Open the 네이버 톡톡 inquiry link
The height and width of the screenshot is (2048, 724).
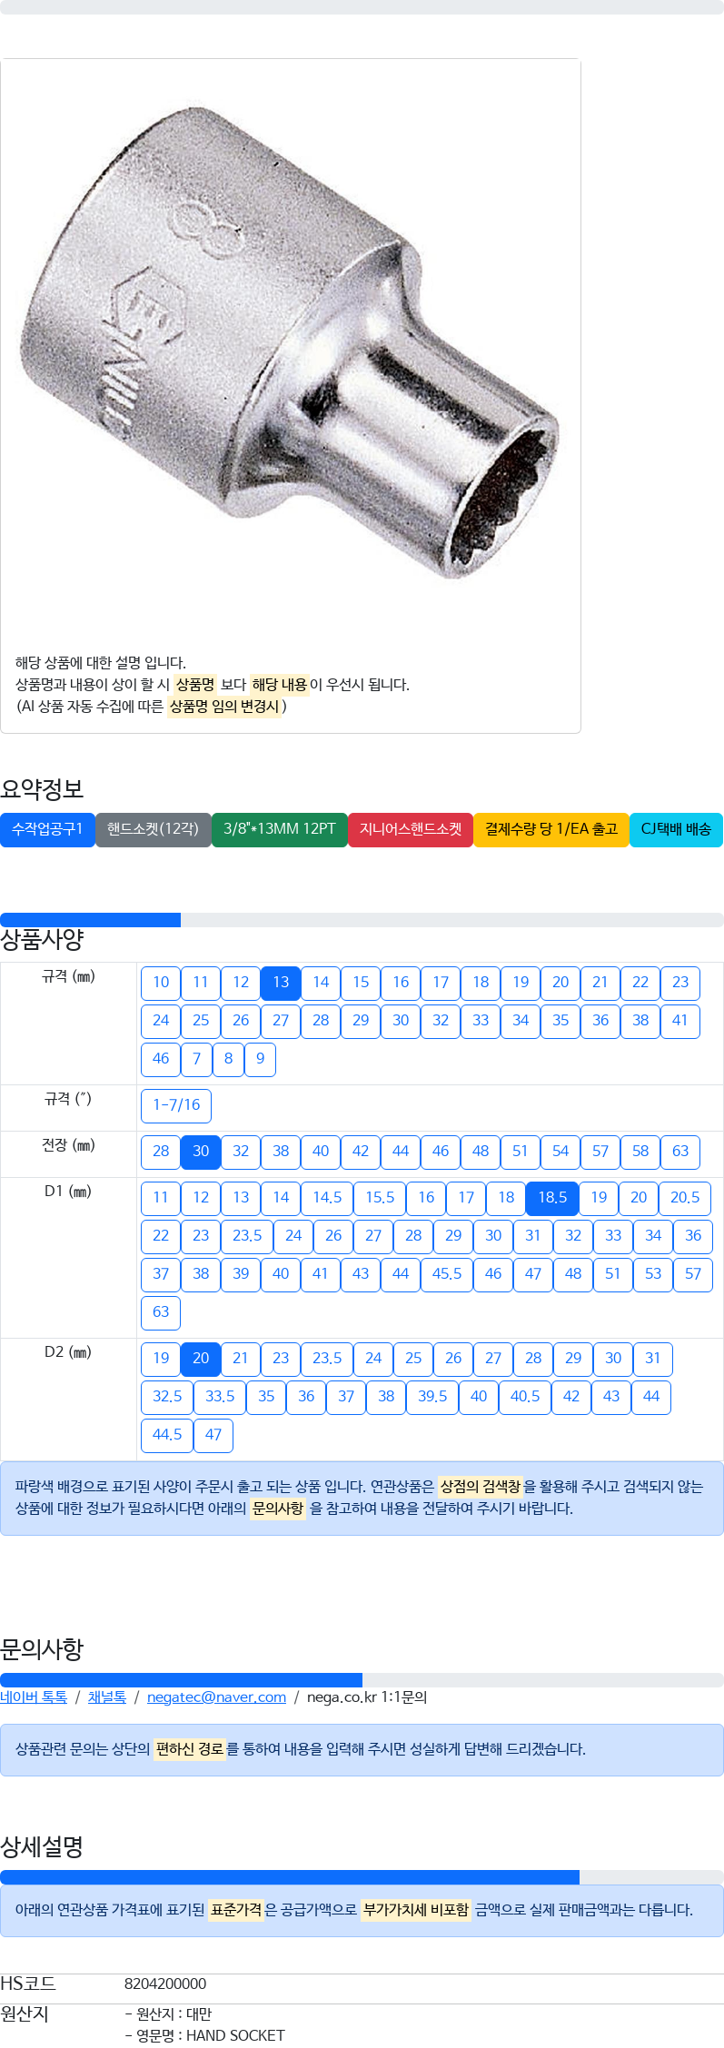tap(34, 1697)
